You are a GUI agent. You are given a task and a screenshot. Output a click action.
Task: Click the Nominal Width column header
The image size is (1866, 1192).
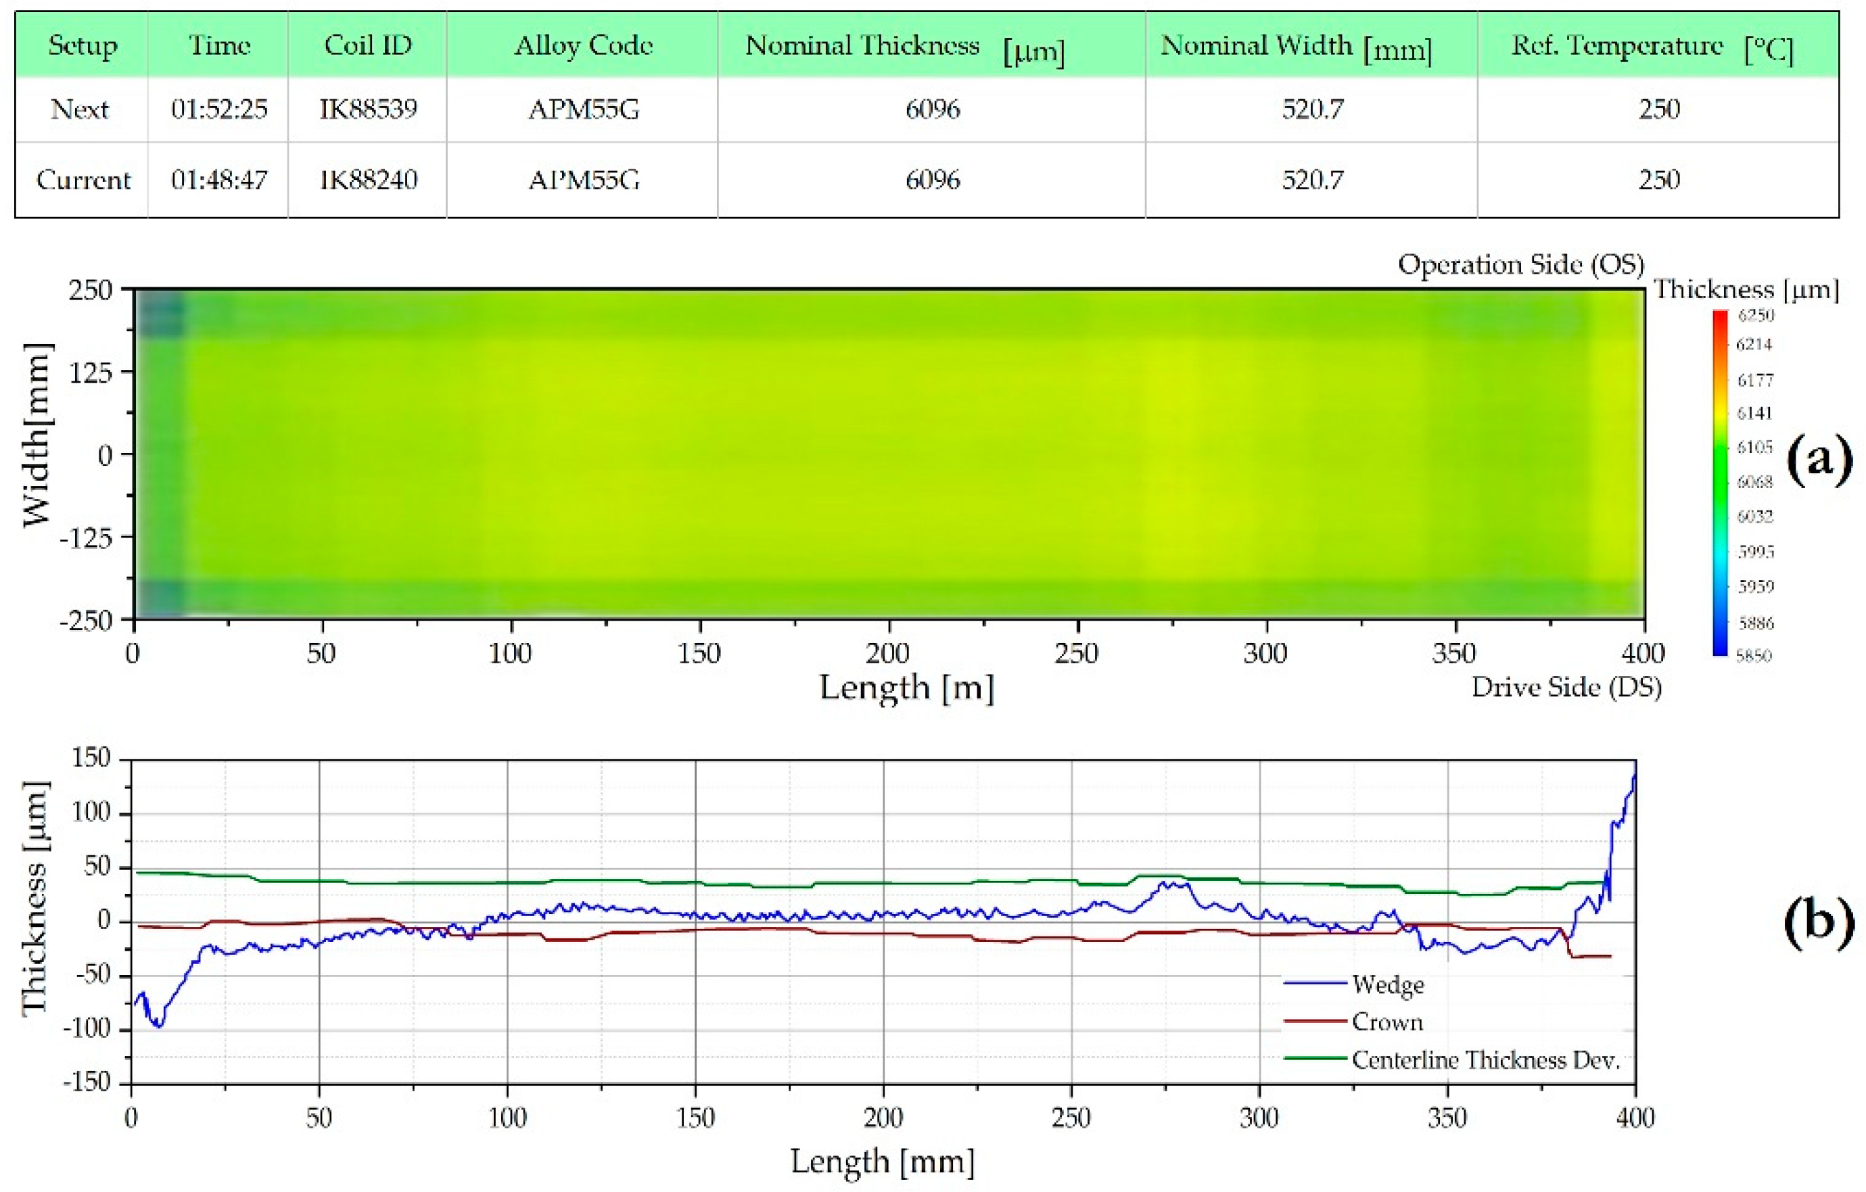click(x=1296, y=47)
